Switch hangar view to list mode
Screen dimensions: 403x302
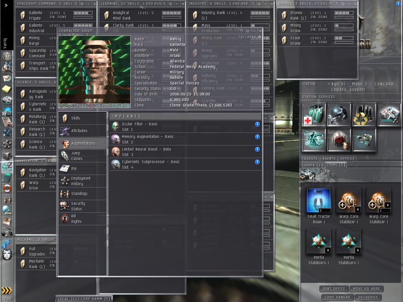tap(333, 175)
